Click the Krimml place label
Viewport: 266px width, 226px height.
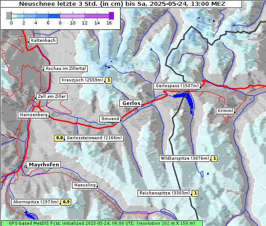225,111
